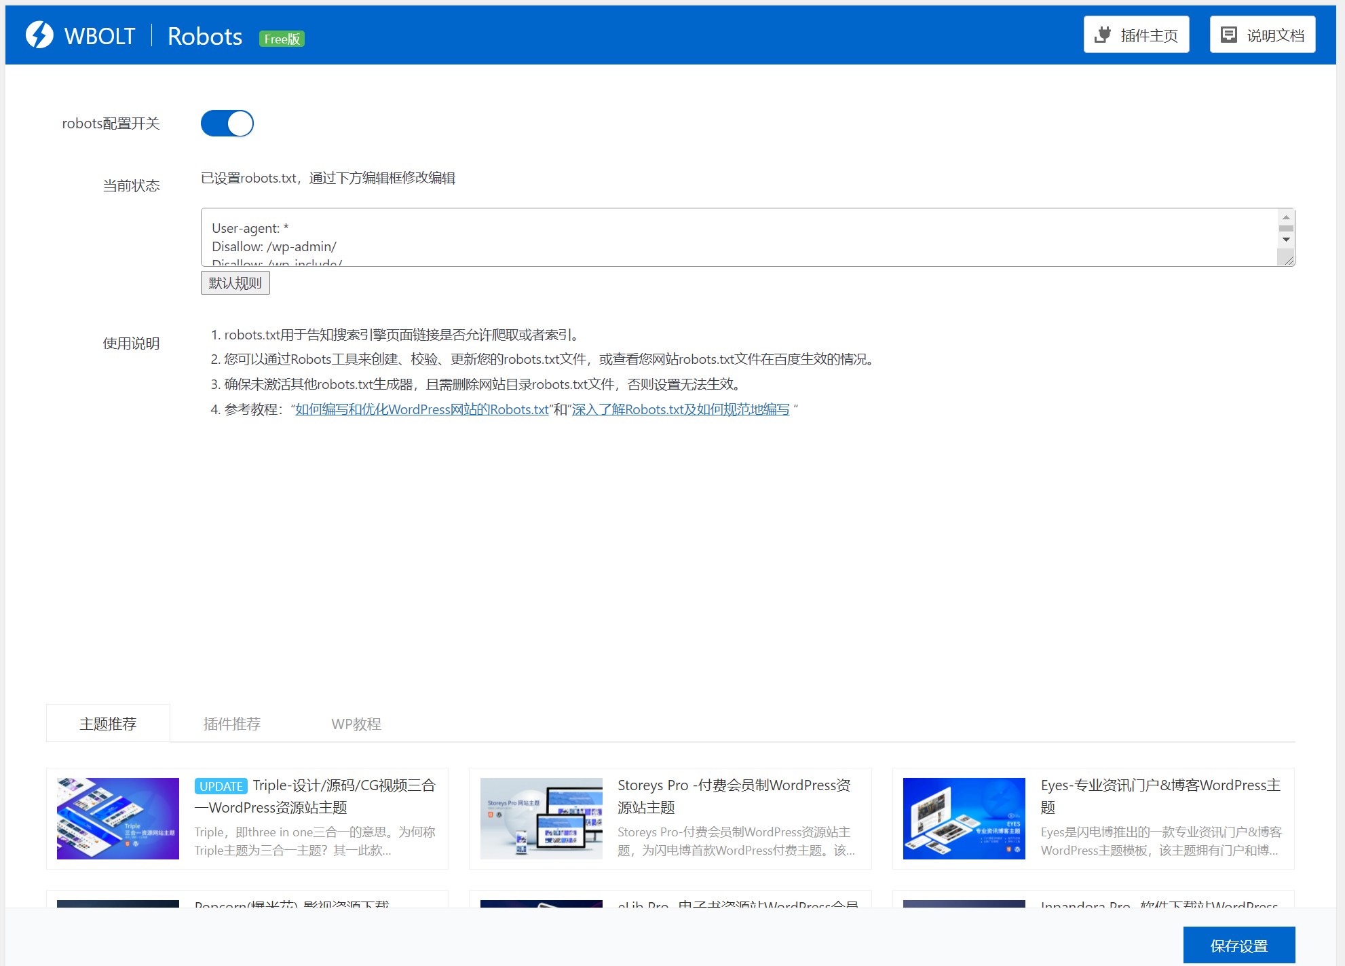Open the Storeys Pro theme thumbnail
Viewport: 1345px width, 966px height.
click(x=541, y=818)
